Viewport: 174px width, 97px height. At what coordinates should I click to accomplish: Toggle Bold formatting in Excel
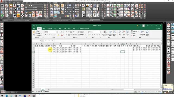click(x=45, y=35)
